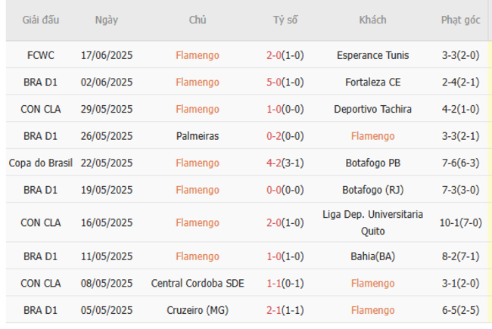Open the Botafogo (RJ) team link
Image resolution: width=492 pixels, height=329 pixels.
tap(372, 190)
